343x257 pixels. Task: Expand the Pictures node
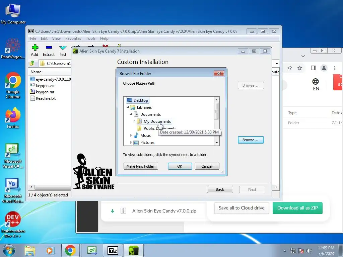tap(131, 142)
